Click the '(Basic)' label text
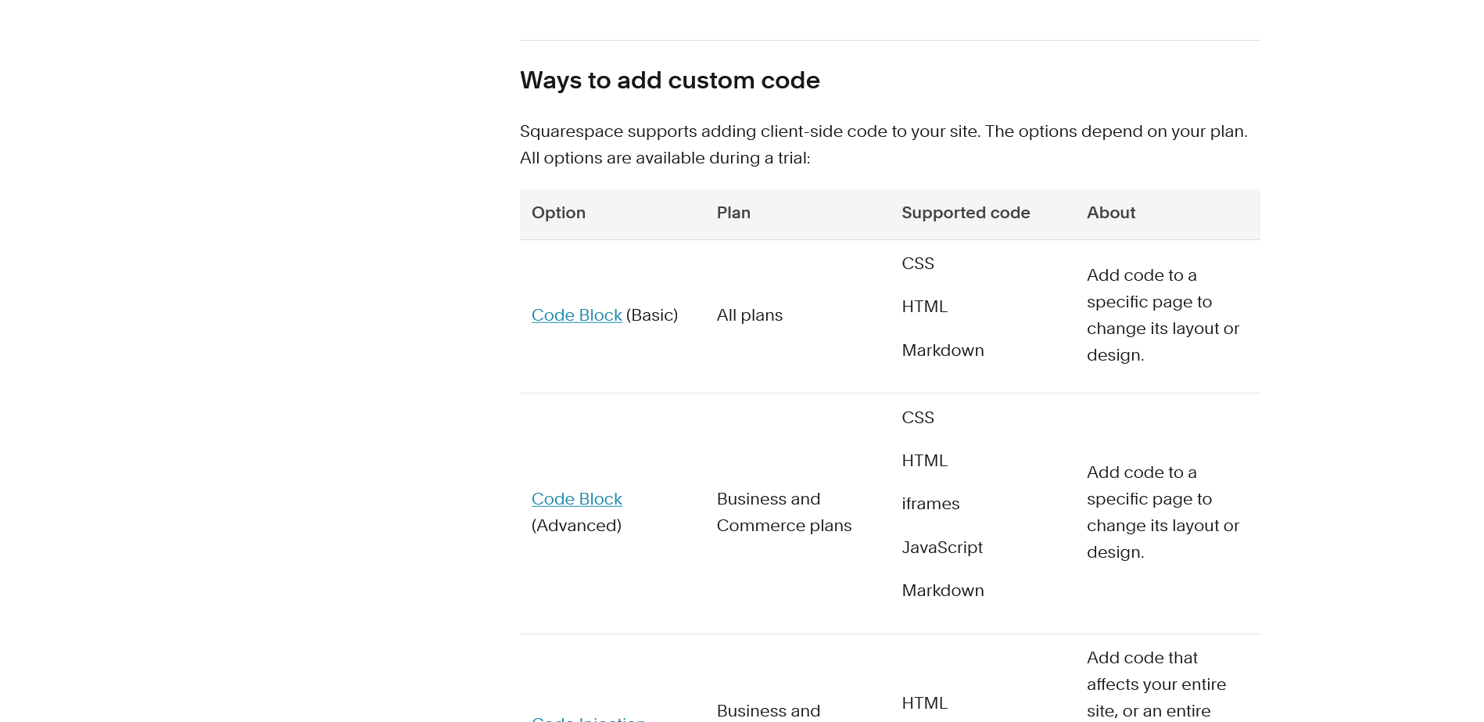 coord(651,315)
